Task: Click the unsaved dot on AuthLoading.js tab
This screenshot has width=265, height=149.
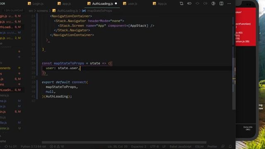Action: tap(116, 4)
